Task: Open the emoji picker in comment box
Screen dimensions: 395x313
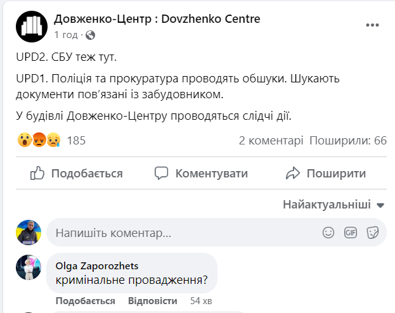Action: (x=328, y=233)
